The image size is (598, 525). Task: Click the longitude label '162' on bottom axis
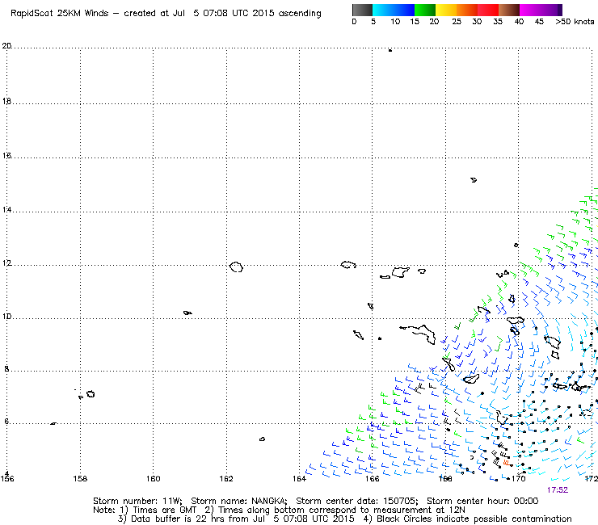coord(226,479)
